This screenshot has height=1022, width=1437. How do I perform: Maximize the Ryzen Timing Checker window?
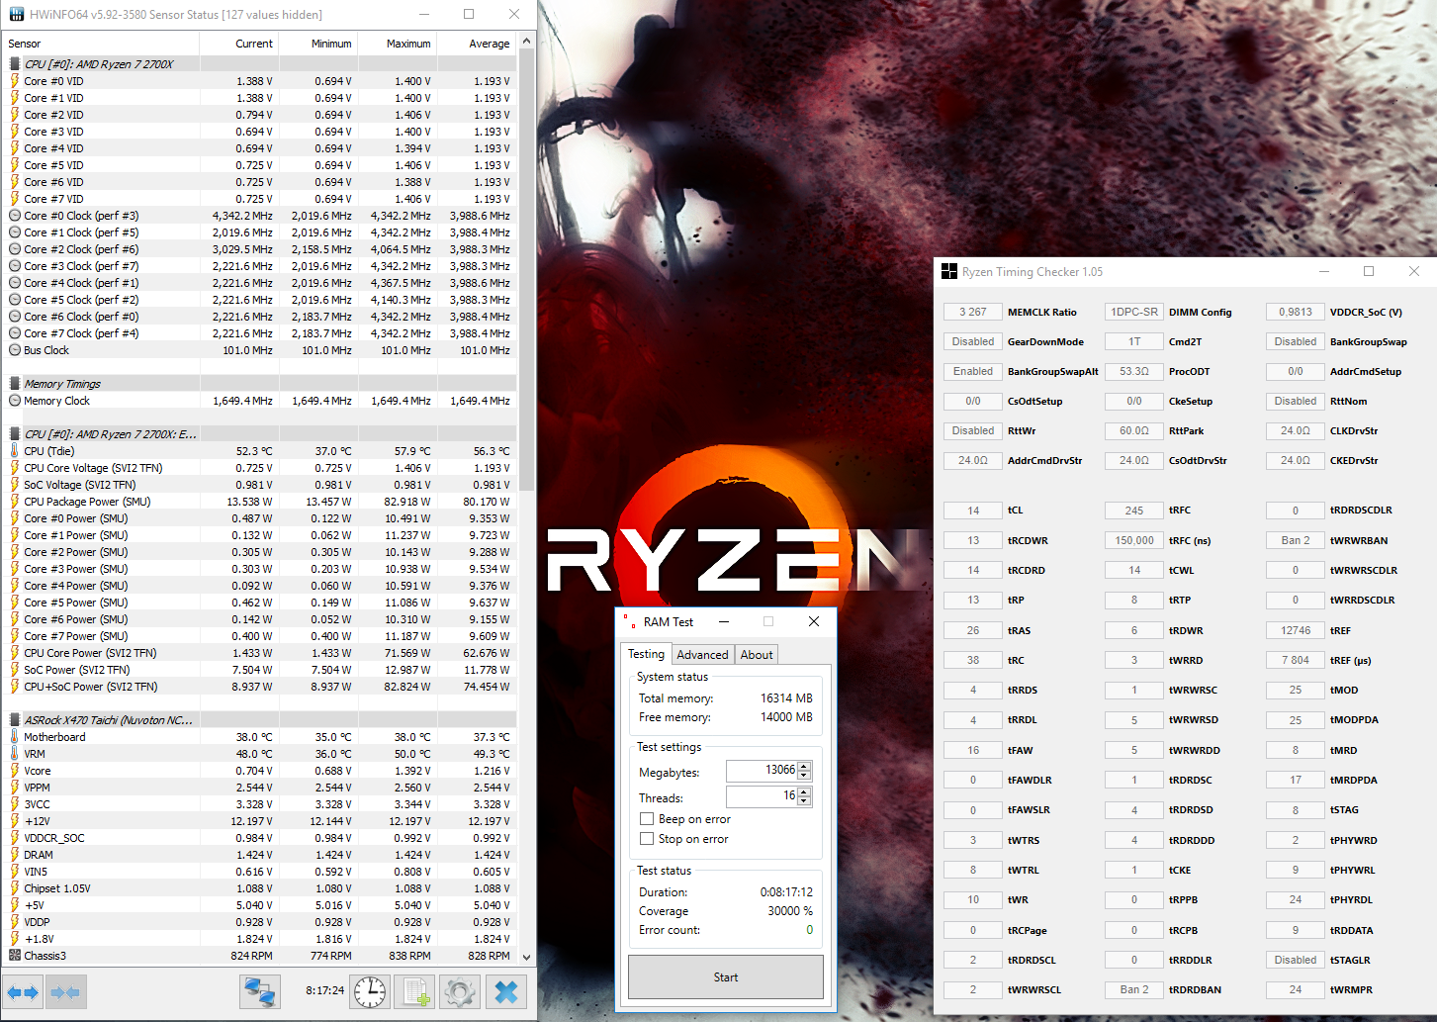click(x=1369, y=271)
